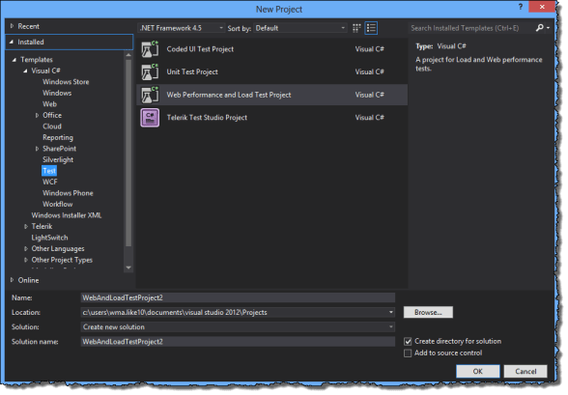Expand the Other Project Types arrow
The width and height of the screenshot is (568, 395).
26,260
